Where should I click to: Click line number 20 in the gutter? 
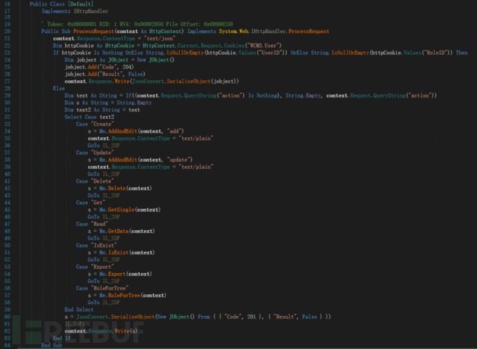[8, 31]
